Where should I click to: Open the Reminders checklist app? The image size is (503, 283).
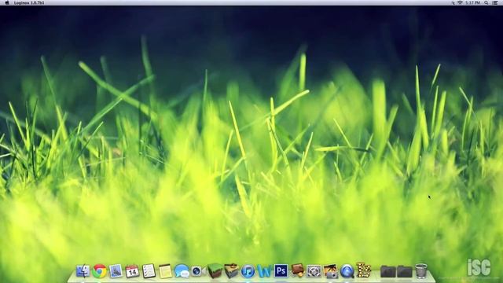click(149, 271)
